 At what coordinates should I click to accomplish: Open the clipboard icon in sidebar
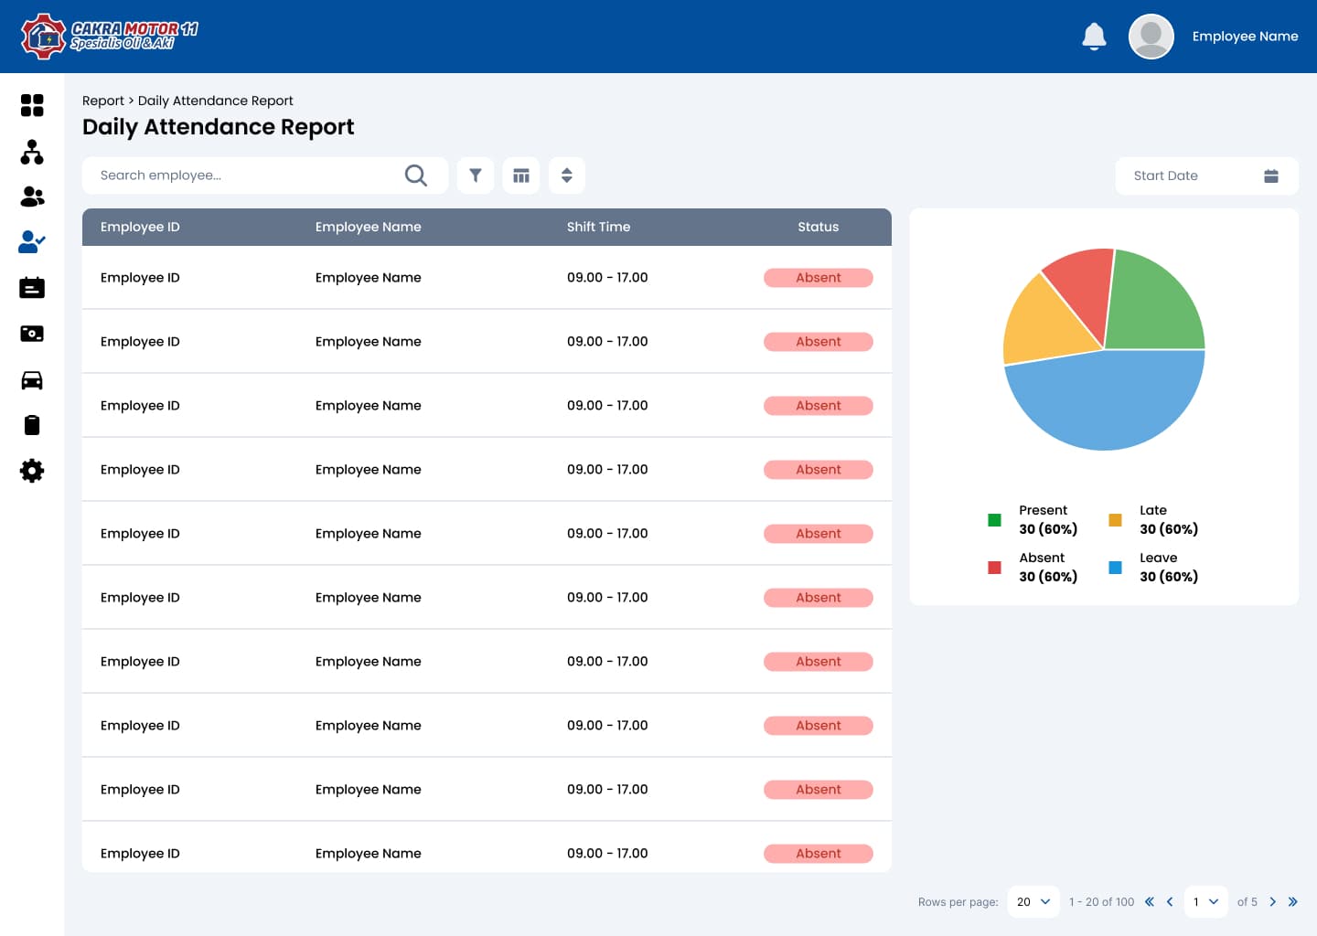[32, 425]
